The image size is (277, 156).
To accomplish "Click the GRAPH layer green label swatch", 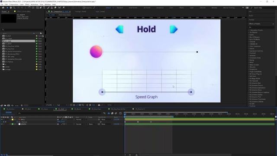I will [13, 124].
